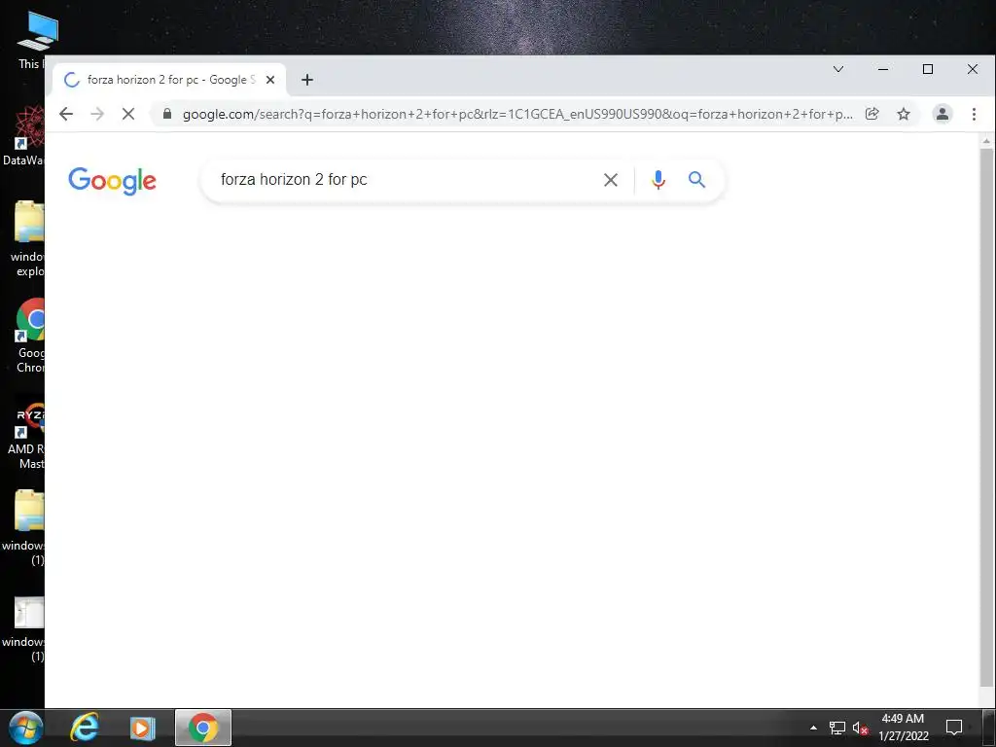This screenshot has width=996, height=747.
Task: Open a new Chrome tab
Action: pyautogui.click(x=307, y=80)
